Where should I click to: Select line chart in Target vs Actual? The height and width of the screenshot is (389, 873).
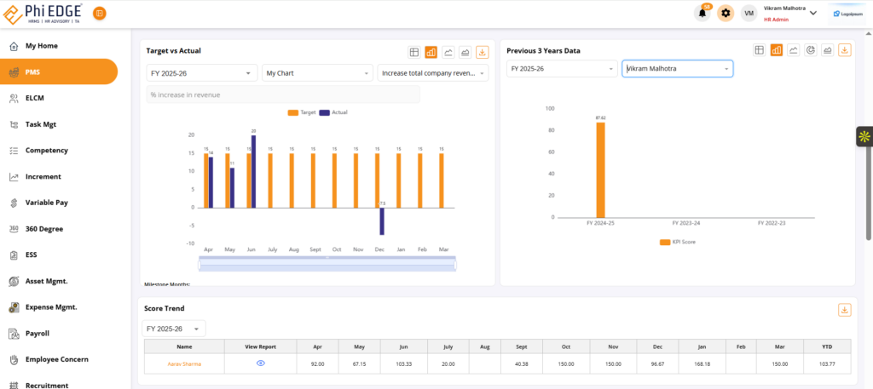[448, 52]
